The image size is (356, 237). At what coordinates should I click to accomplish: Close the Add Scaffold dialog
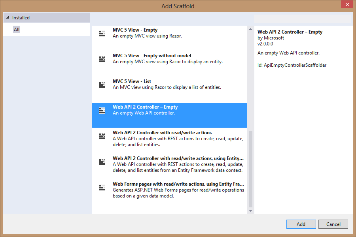coord(347,4)
